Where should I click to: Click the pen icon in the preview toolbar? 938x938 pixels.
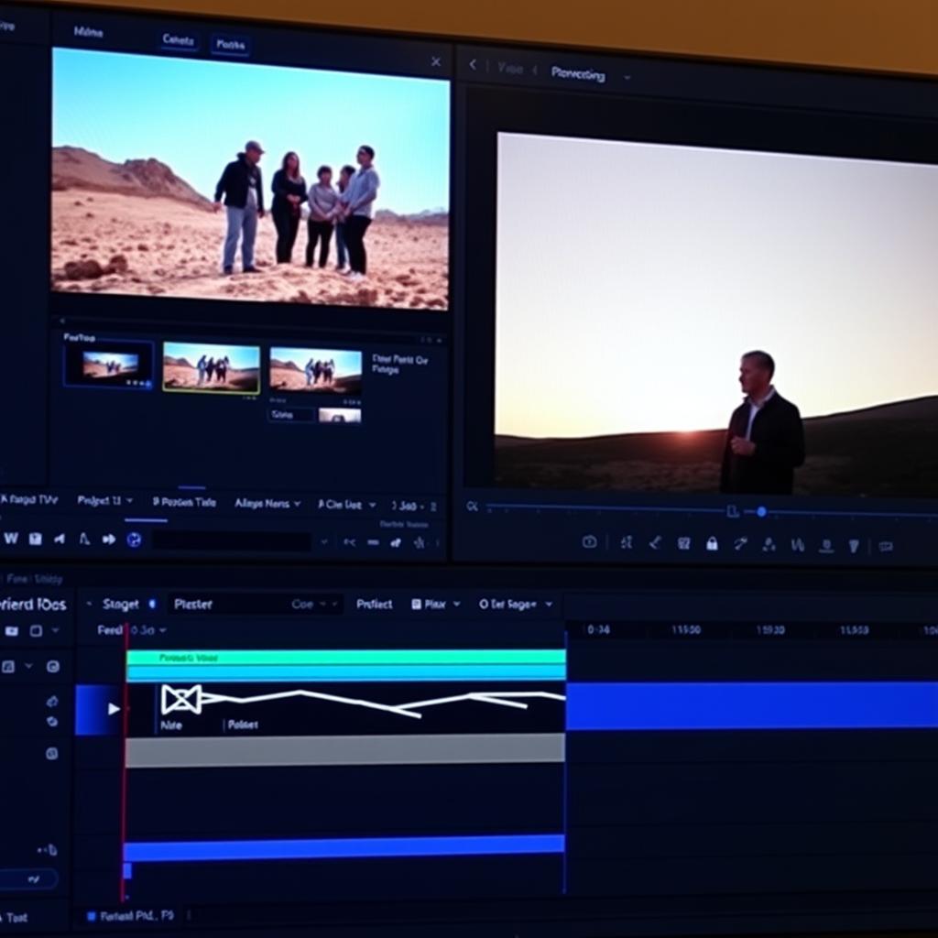(740, 543)
